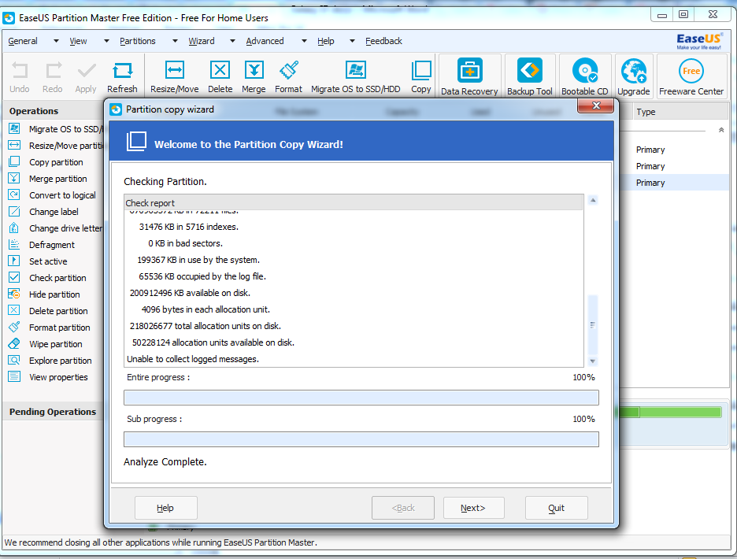The image size is (737, 559).
Task: Quit the Partition copy wizard
Action: click(556, 508)
